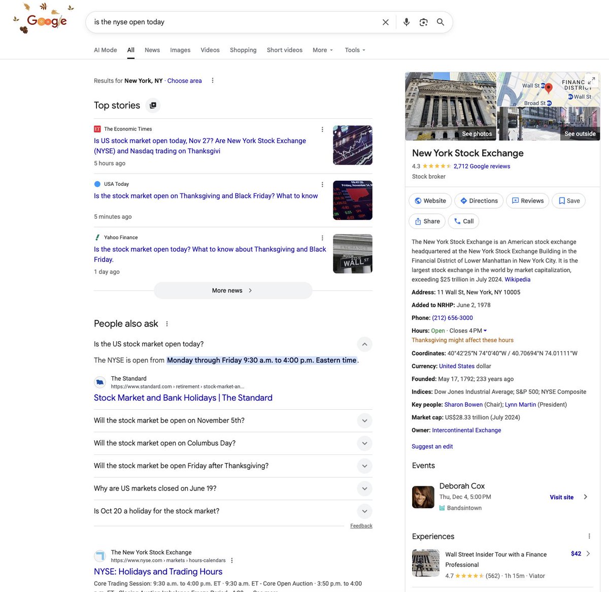This screenshot has width=609, height=592.
Task: Switch to AI Mode tab
Action: pyautogui.click(x=106, y=50)
